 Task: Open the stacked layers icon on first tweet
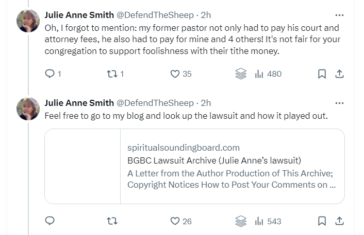coord(241,74)
